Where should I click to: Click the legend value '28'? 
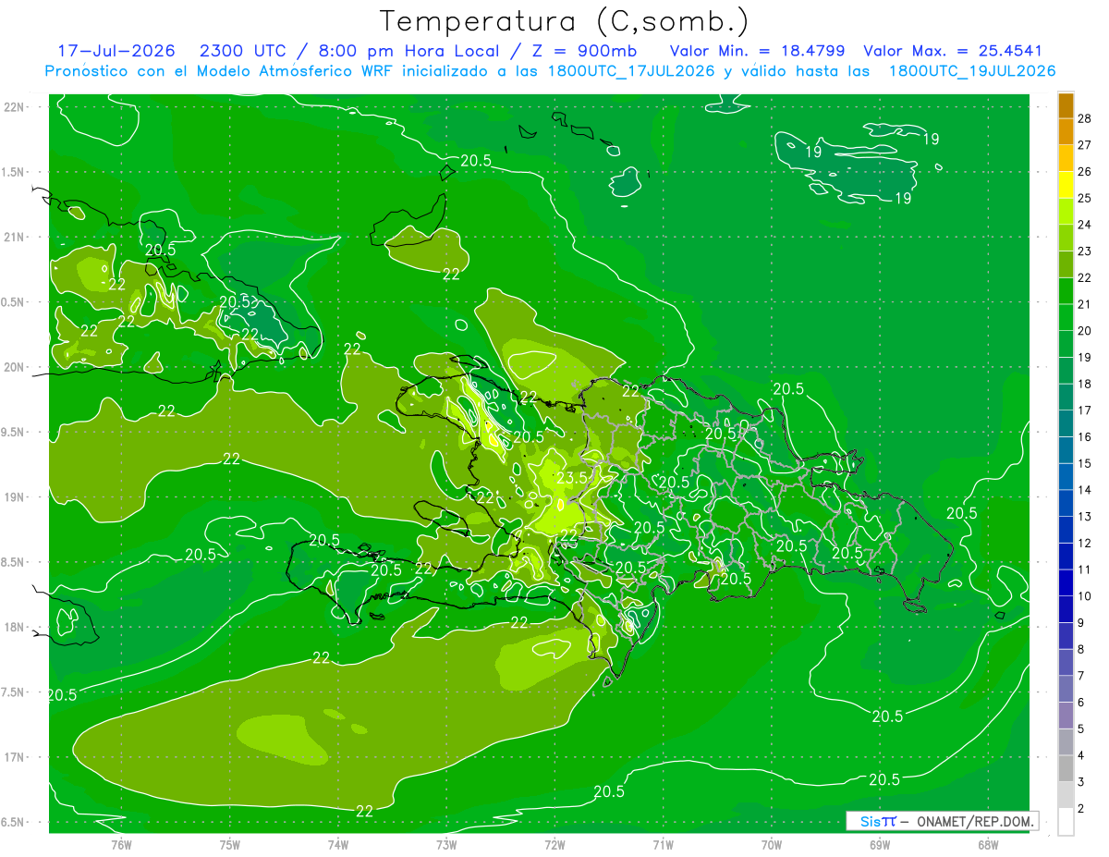1084,118
